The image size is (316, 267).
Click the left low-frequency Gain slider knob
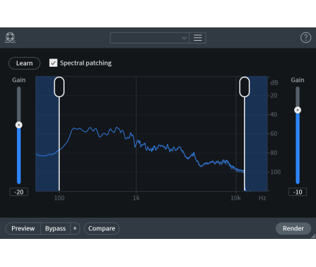click(19, 125)
